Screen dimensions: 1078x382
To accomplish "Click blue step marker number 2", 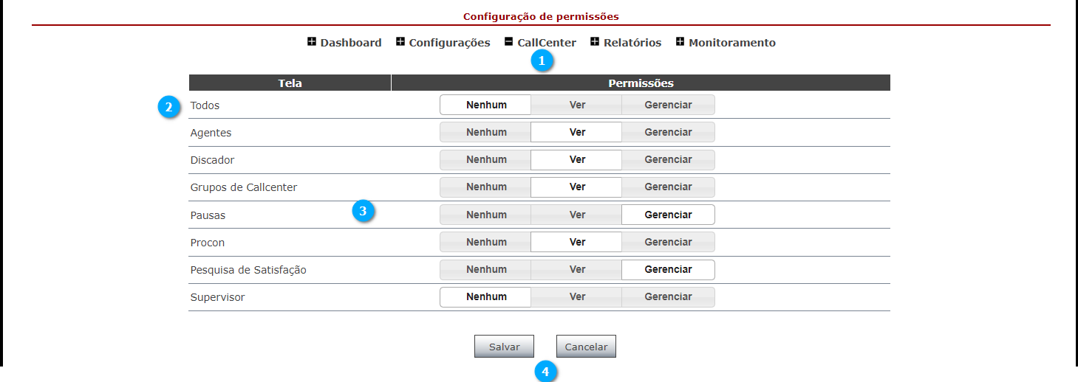I will (169, 108).
